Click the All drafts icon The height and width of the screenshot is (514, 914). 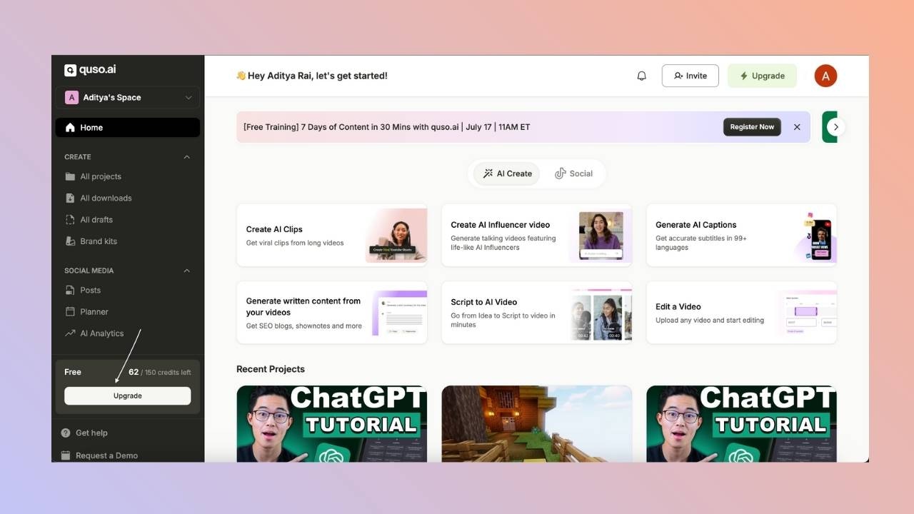(70, 219)
